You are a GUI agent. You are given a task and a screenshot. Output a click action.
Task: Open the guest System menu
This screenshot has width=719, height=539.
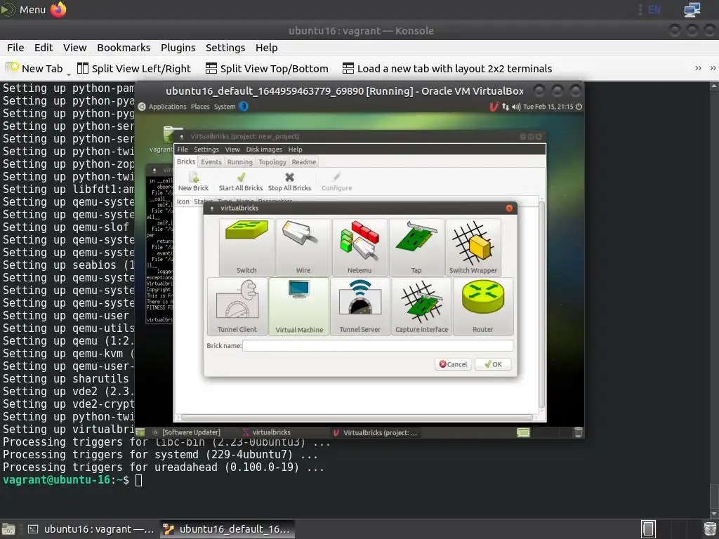coord(225,107)
